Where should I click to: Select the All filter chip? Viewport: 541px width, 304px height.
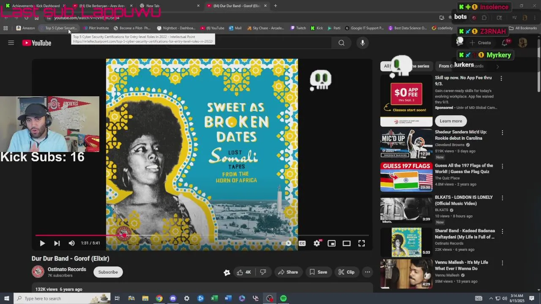coord(386,66)
